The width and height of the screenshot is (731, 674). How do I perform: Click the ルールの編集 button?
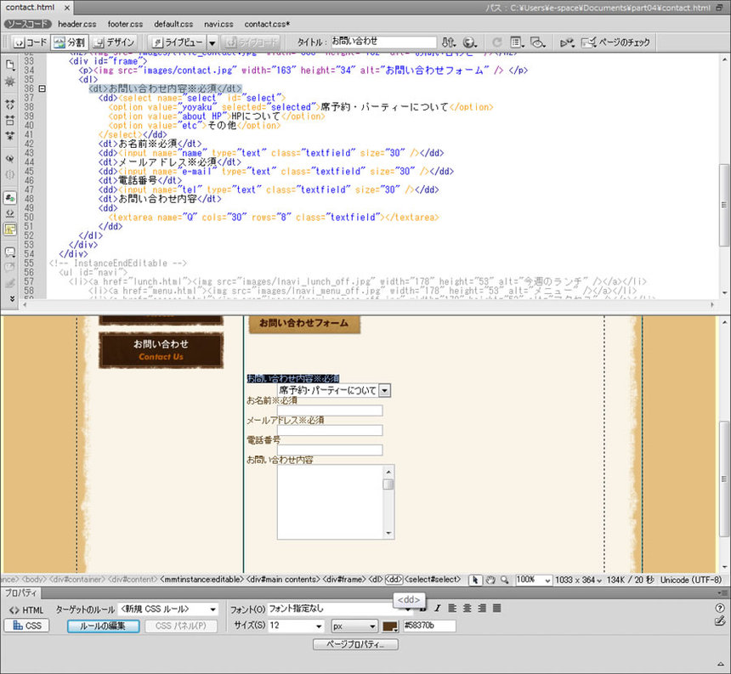pyautogui.click(x=103, y=626)
